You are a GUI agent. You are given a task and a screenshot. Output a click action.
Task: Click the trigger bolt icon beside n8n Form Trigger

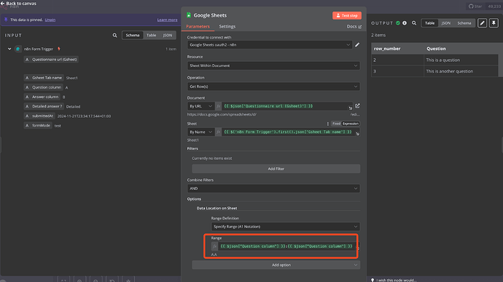pos(59,49)
